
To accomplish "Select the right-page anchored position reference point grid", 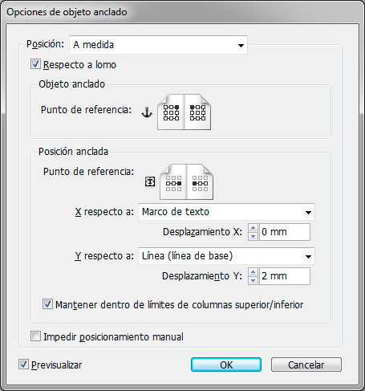I will pos(200,183).
